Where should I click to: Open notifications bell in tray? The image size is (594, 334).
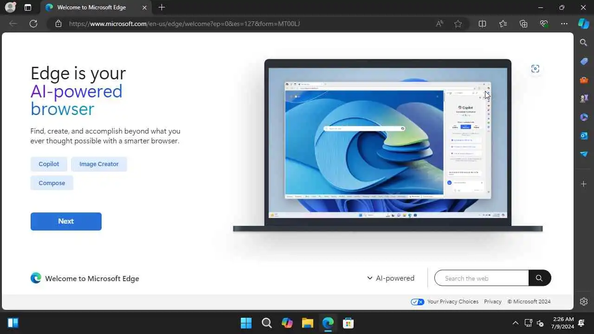point(581,323)
